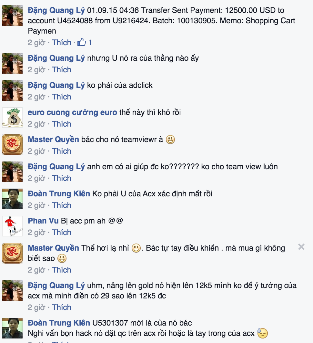Open Đoàn Trung Kiên's name on Acx comment

59,193
